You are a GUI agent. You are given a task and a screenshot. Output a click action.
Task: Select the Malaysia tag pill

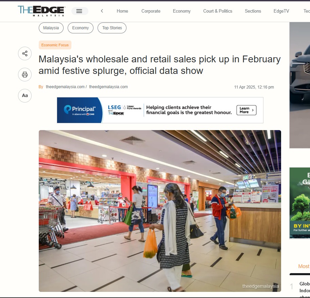click(51, 28)
